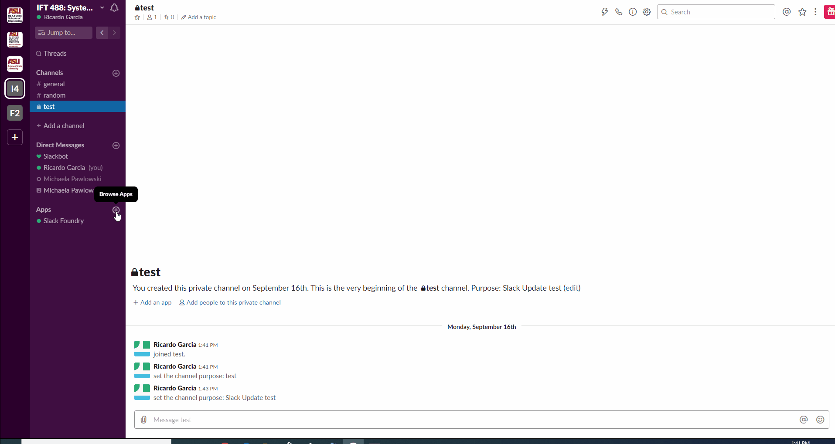Viewport: 835px width, 444px height.
Task: Click the Search input field
Action: (x=719, y=12)
